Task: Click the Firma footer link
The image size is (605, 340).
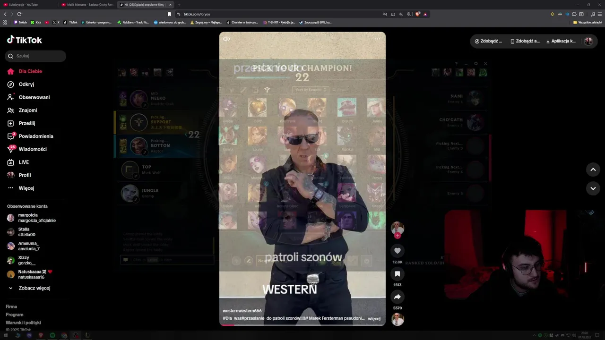Action: [x=11, y=306]
